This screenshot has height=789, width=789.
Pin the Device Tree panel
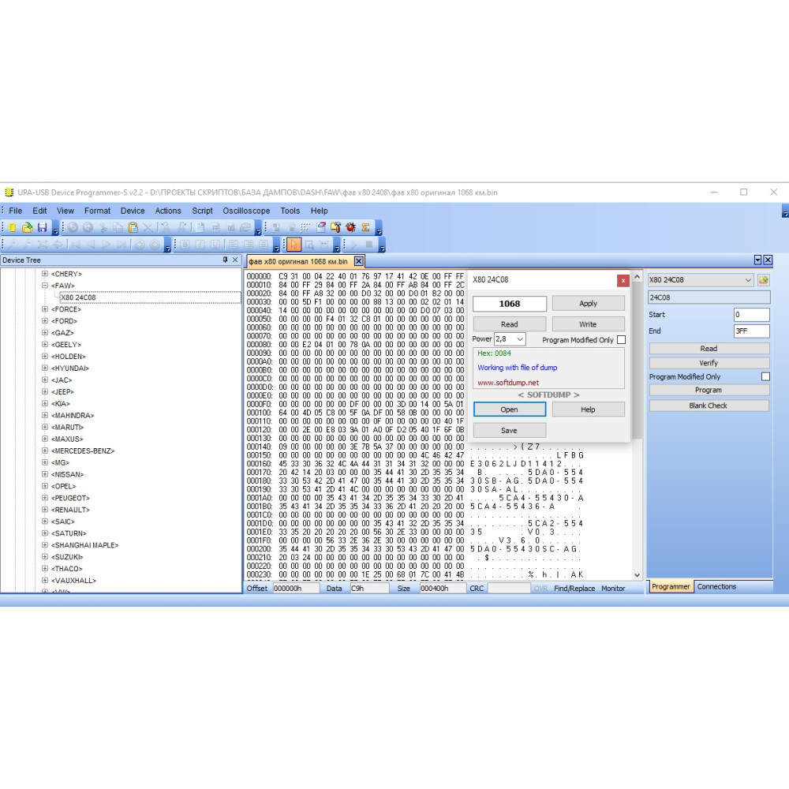point(225,260)
